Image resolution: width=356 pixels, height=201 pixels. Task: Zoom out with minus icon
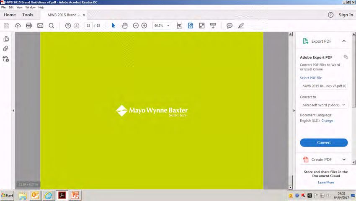pyautogui.click(x=136, y=26)
